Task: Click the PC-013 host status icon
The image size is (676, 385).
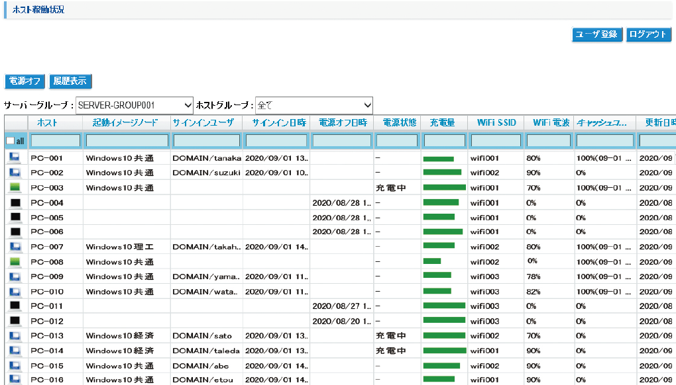Action: (x=15, y=335)
